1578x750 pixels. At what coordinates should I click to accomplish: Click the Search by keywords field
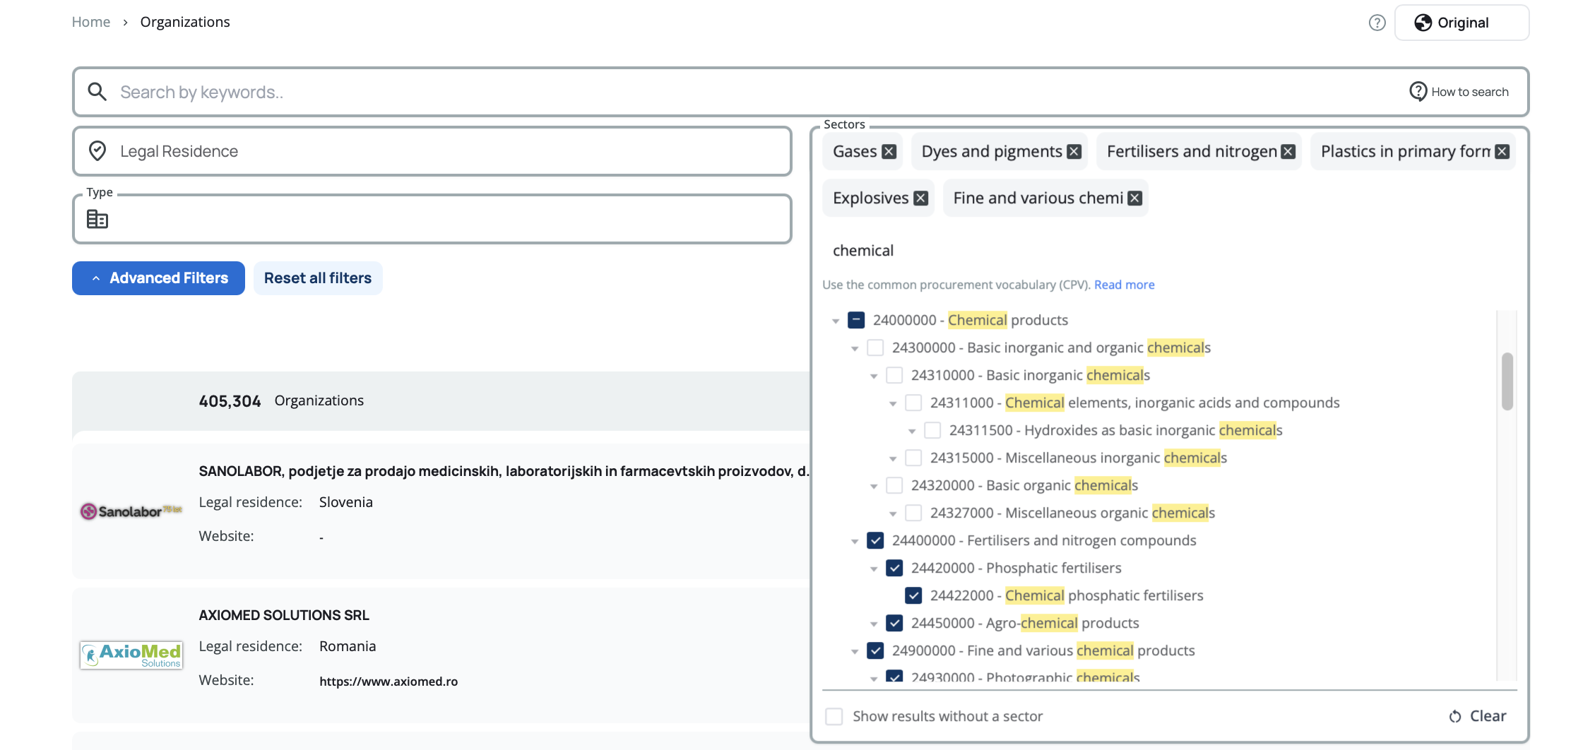(706, 92)
